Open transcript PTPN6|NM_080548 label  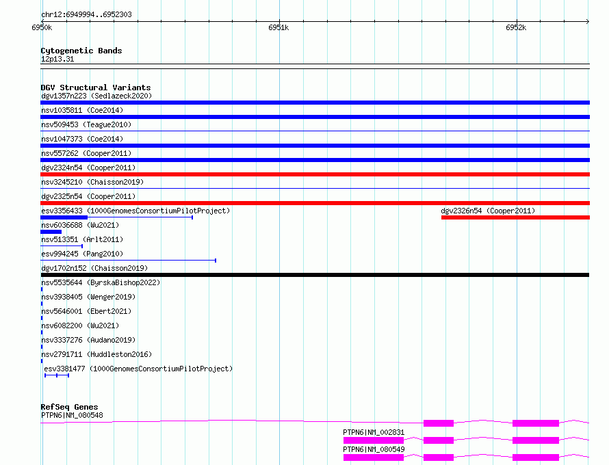pyautogui.click(x=72, y=415)
